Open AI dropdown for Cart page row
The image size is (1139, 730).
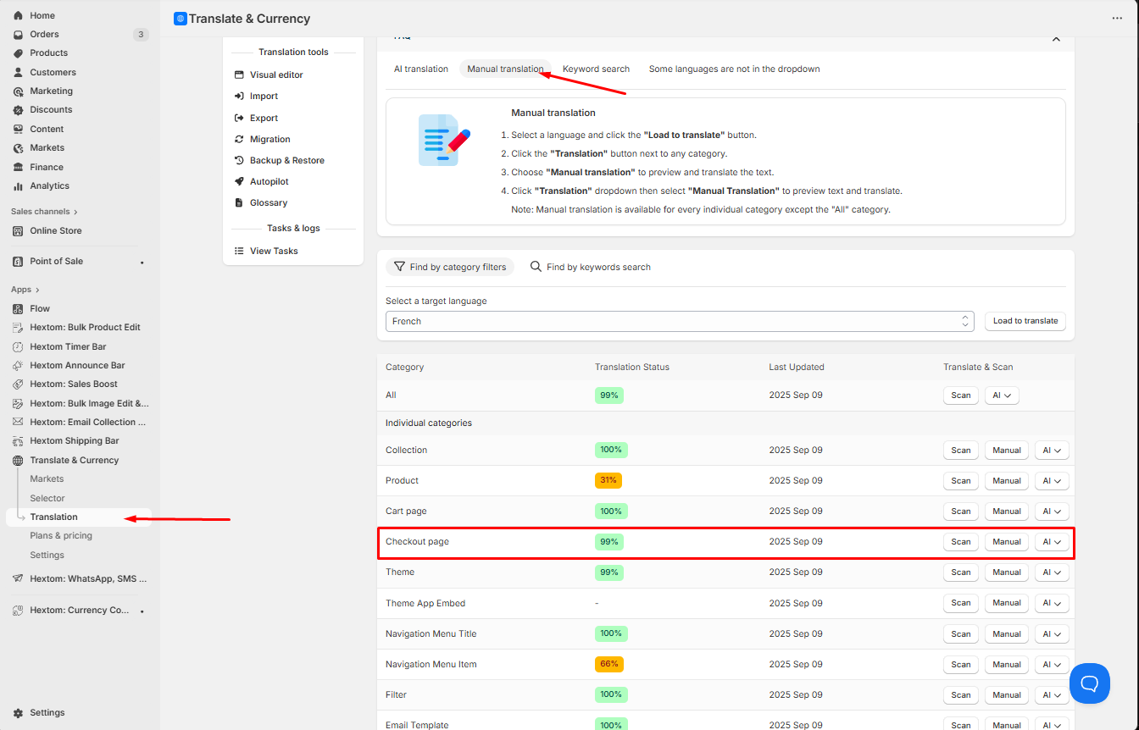(x=1052, y=512)
